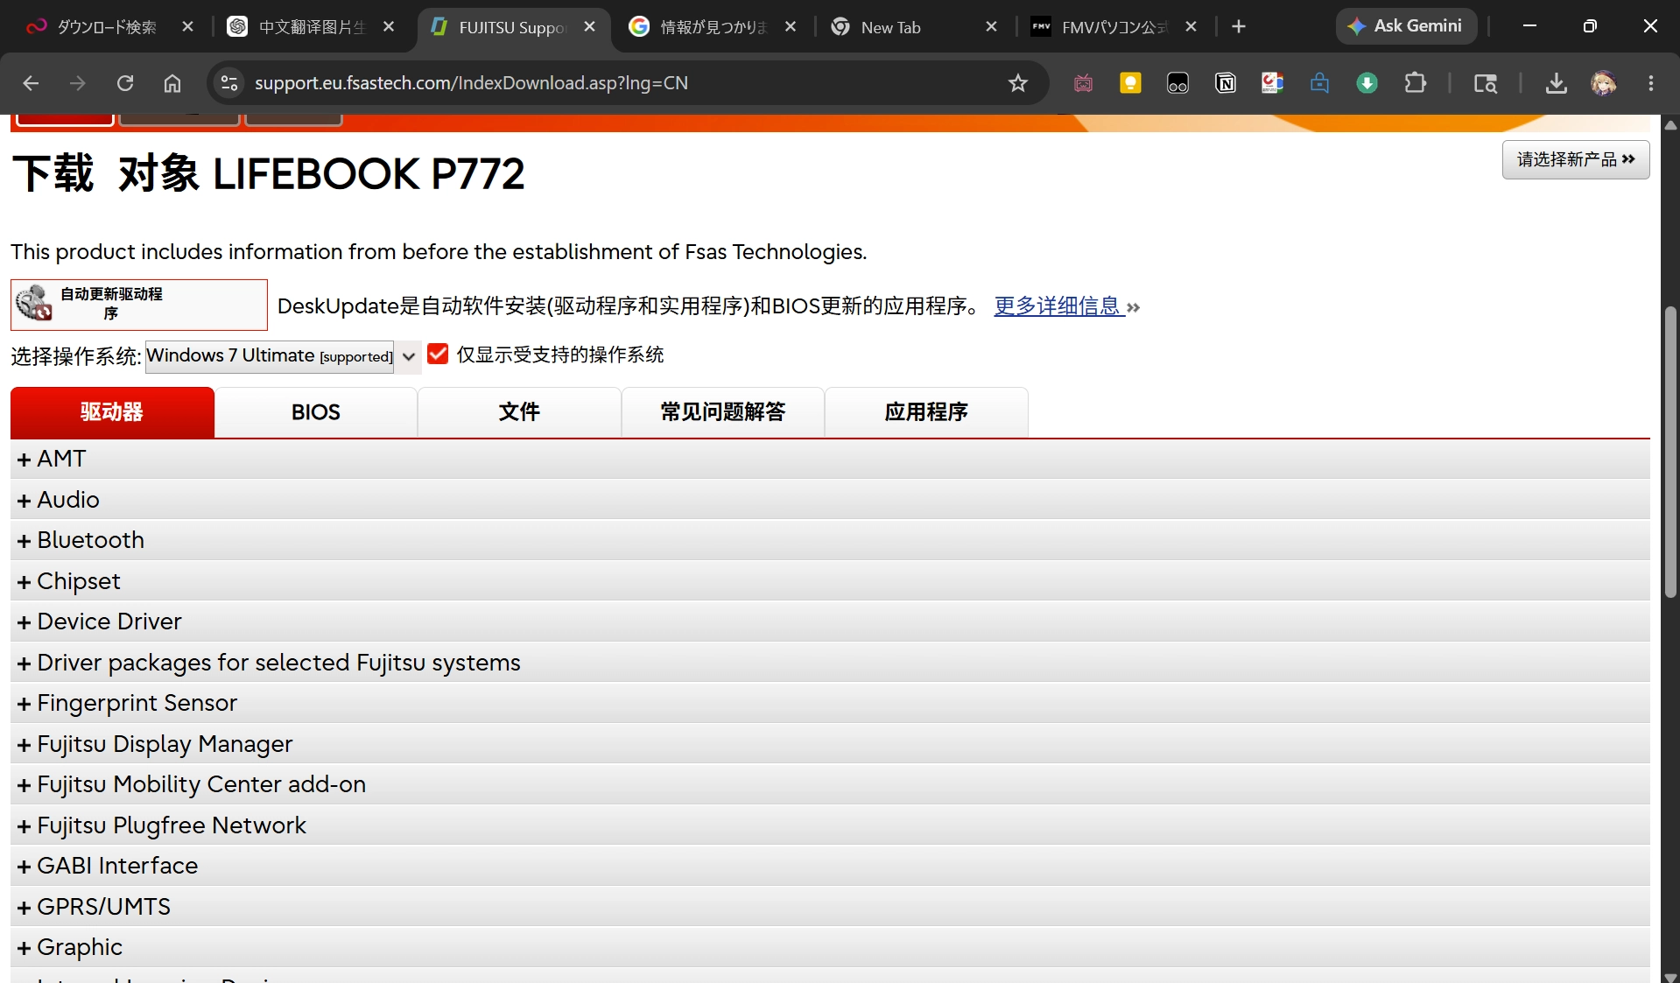Click the blue shopping-bag extension icon
Image resolution: width=1680 pixels, height=983 pixels.
click(1319, 83)
